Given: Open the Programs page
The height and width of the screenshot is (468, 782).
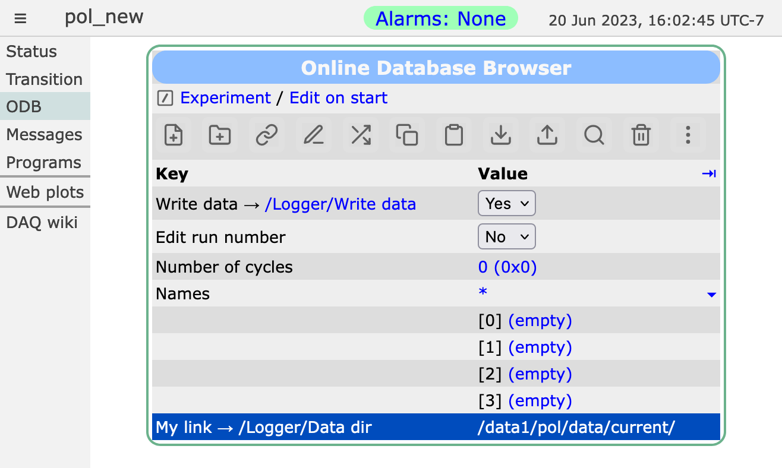Looking at the screenshot, I should click(45, 162).
